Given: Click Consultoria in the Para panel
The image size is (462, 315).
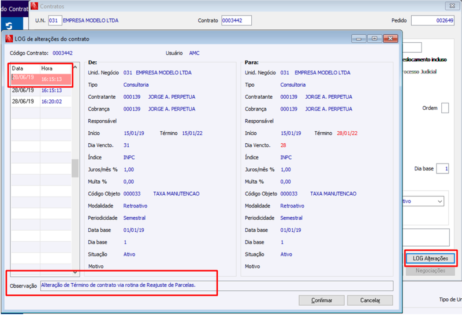Looking at the screenshot, I should (x=293, y=84).
